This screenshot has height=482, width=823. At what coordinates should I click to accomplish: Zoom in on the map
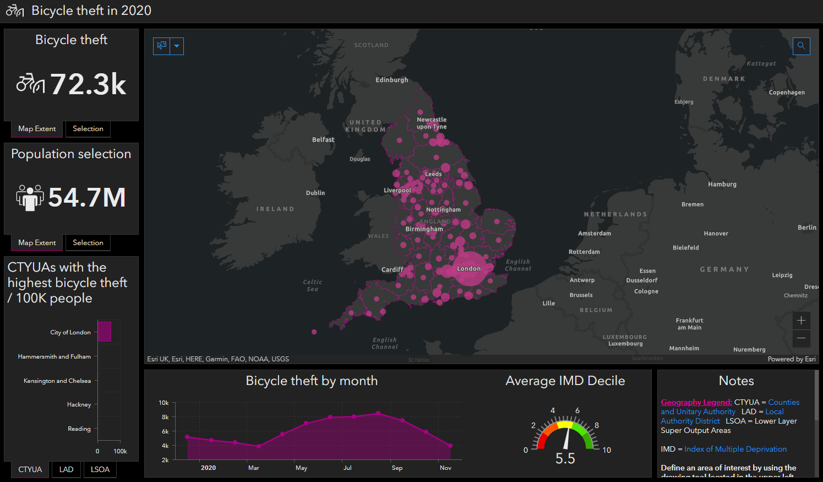[801, 320]
